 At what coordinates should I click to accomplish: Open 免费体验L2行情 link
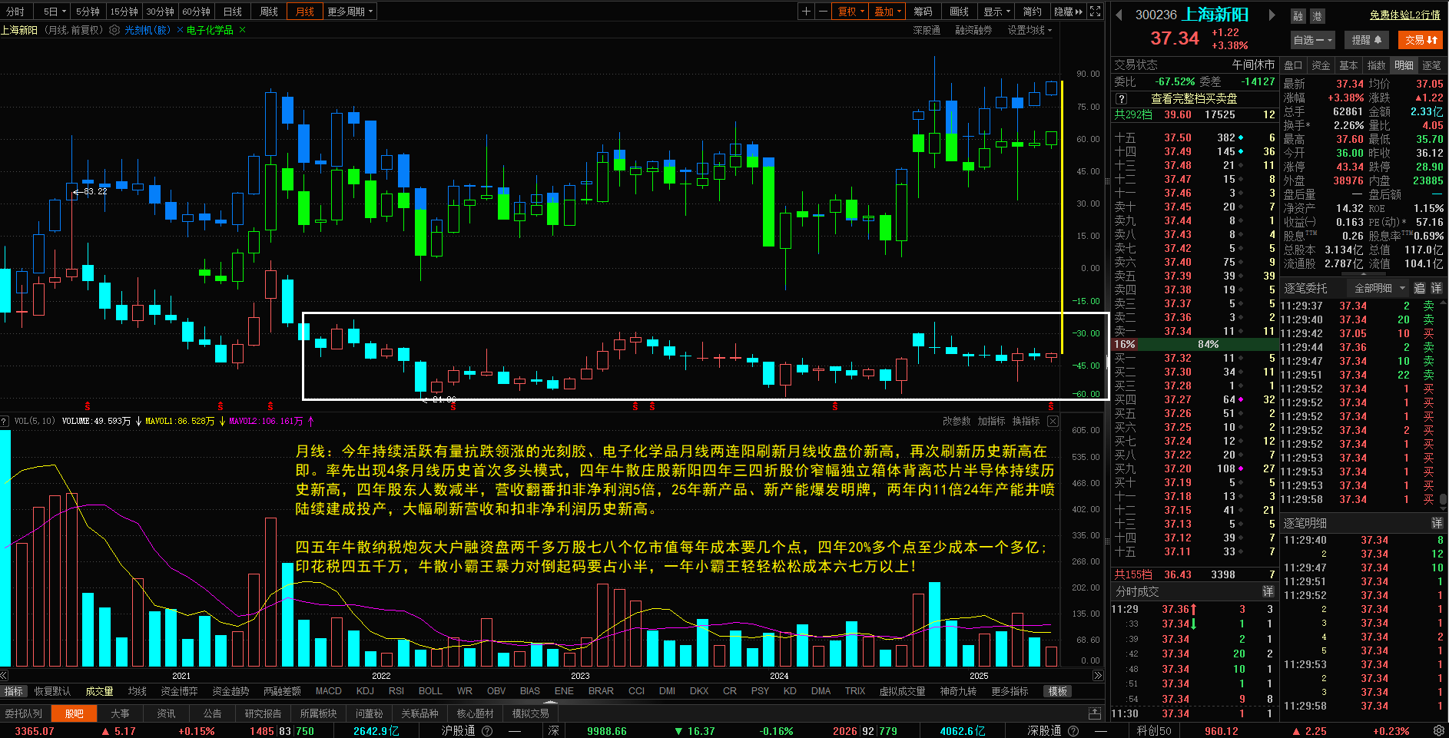(1405, 15)
